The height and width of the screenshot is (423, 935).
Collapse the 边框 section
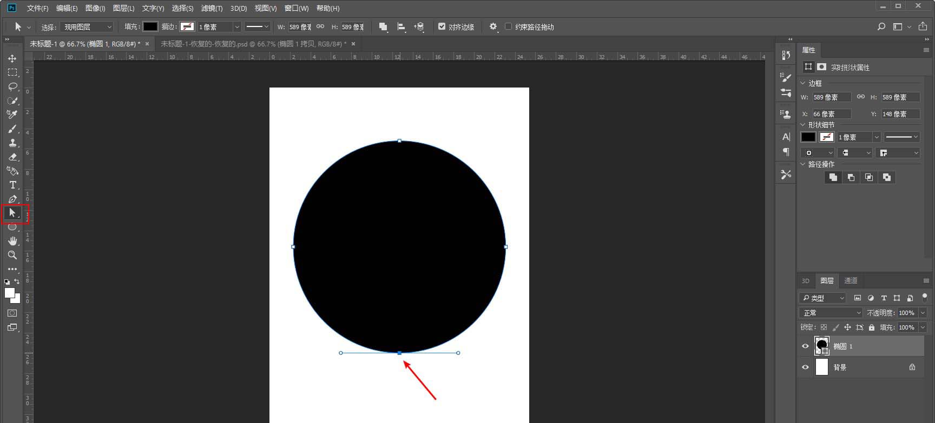coord(803,83)
